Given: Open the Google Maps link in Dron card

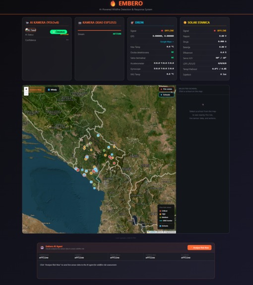Looking at the screenshot, I should [167, 42].
